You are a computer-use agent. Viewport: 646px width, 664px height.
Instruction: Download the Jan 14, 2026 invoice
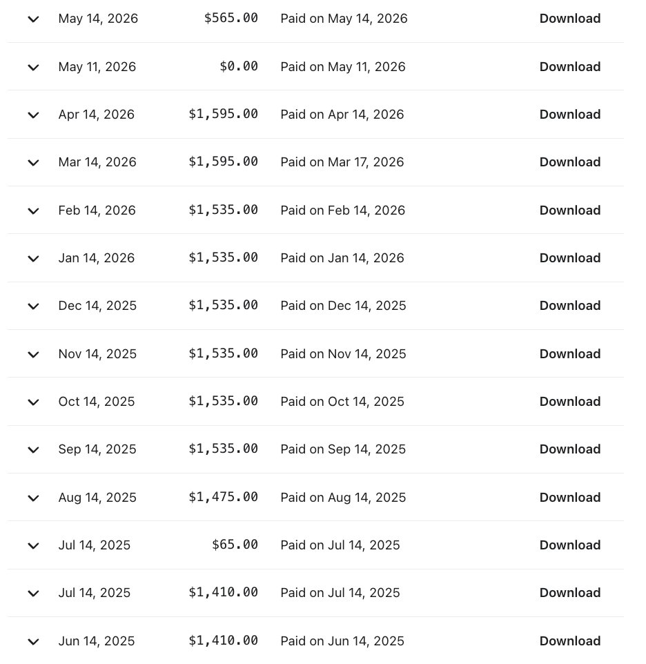point(570,257)
